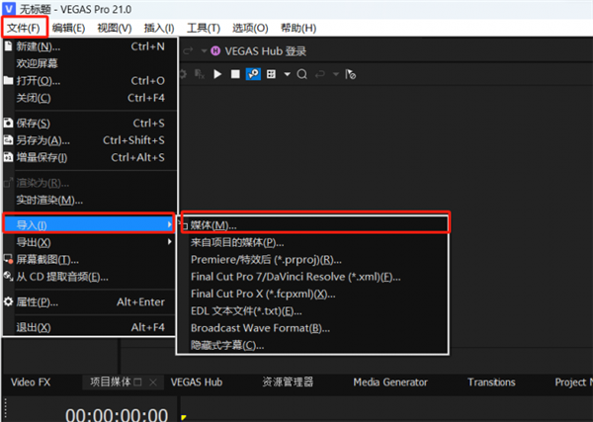Choose Premiere/特效后 (*.prproj) import
Image resolution: width=593 pixels, height=422 pixels.
coord(313,260)
